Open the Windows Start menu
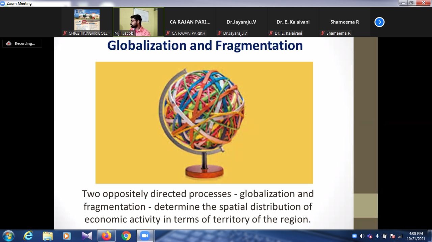The height and width of the screenshot is (242, 432). point(8,236)
